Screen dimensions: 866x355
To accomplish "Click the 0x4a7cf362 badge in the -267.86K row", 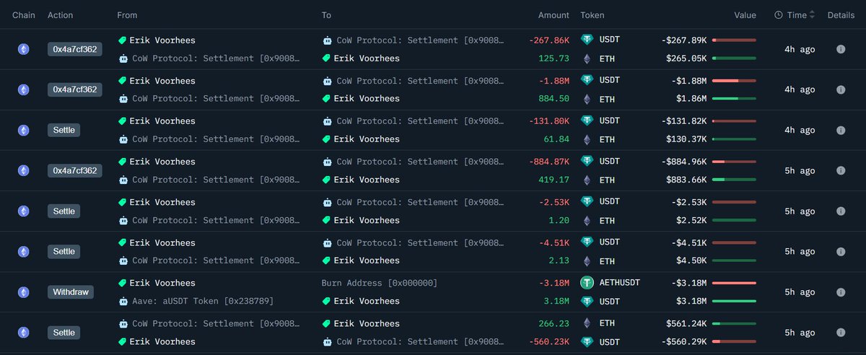I will [75, 49].
